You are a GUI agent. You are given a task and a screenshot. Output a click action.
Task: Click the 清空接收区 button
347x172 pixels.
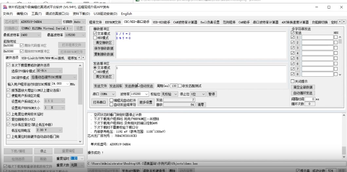(x=103, y=43)
